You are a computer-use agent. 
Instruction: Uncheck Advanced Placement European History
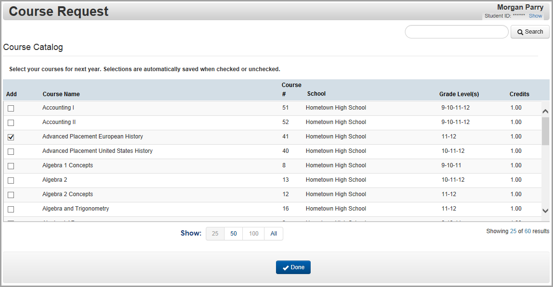[11, 137]
